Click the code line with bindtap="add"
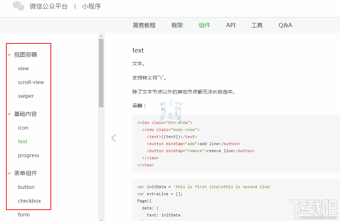This screenshot has width=340, height=221. [193, 144]
